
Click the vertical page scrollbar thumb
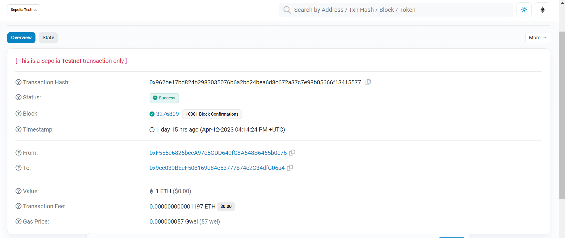click(x=562, y=115)
